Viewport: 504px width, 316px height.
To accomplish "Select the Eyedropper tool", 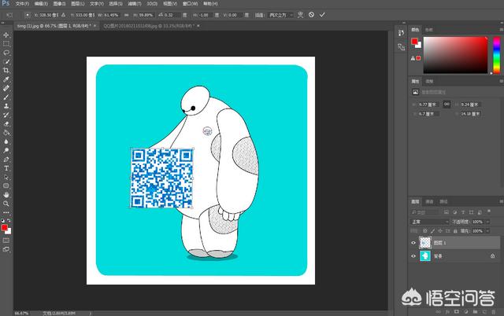I will pos(6,79).
